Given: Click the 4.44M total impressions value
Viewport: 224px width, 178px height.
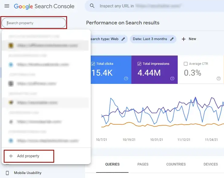Looking at the screenshot, I should tap(149, 73).
